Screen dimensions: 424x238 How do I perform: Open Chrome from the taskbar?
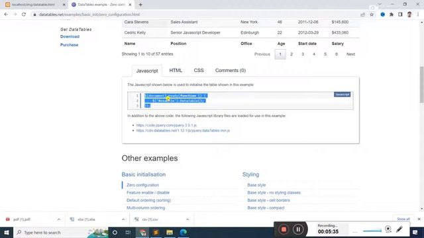[x=143, y=232]
